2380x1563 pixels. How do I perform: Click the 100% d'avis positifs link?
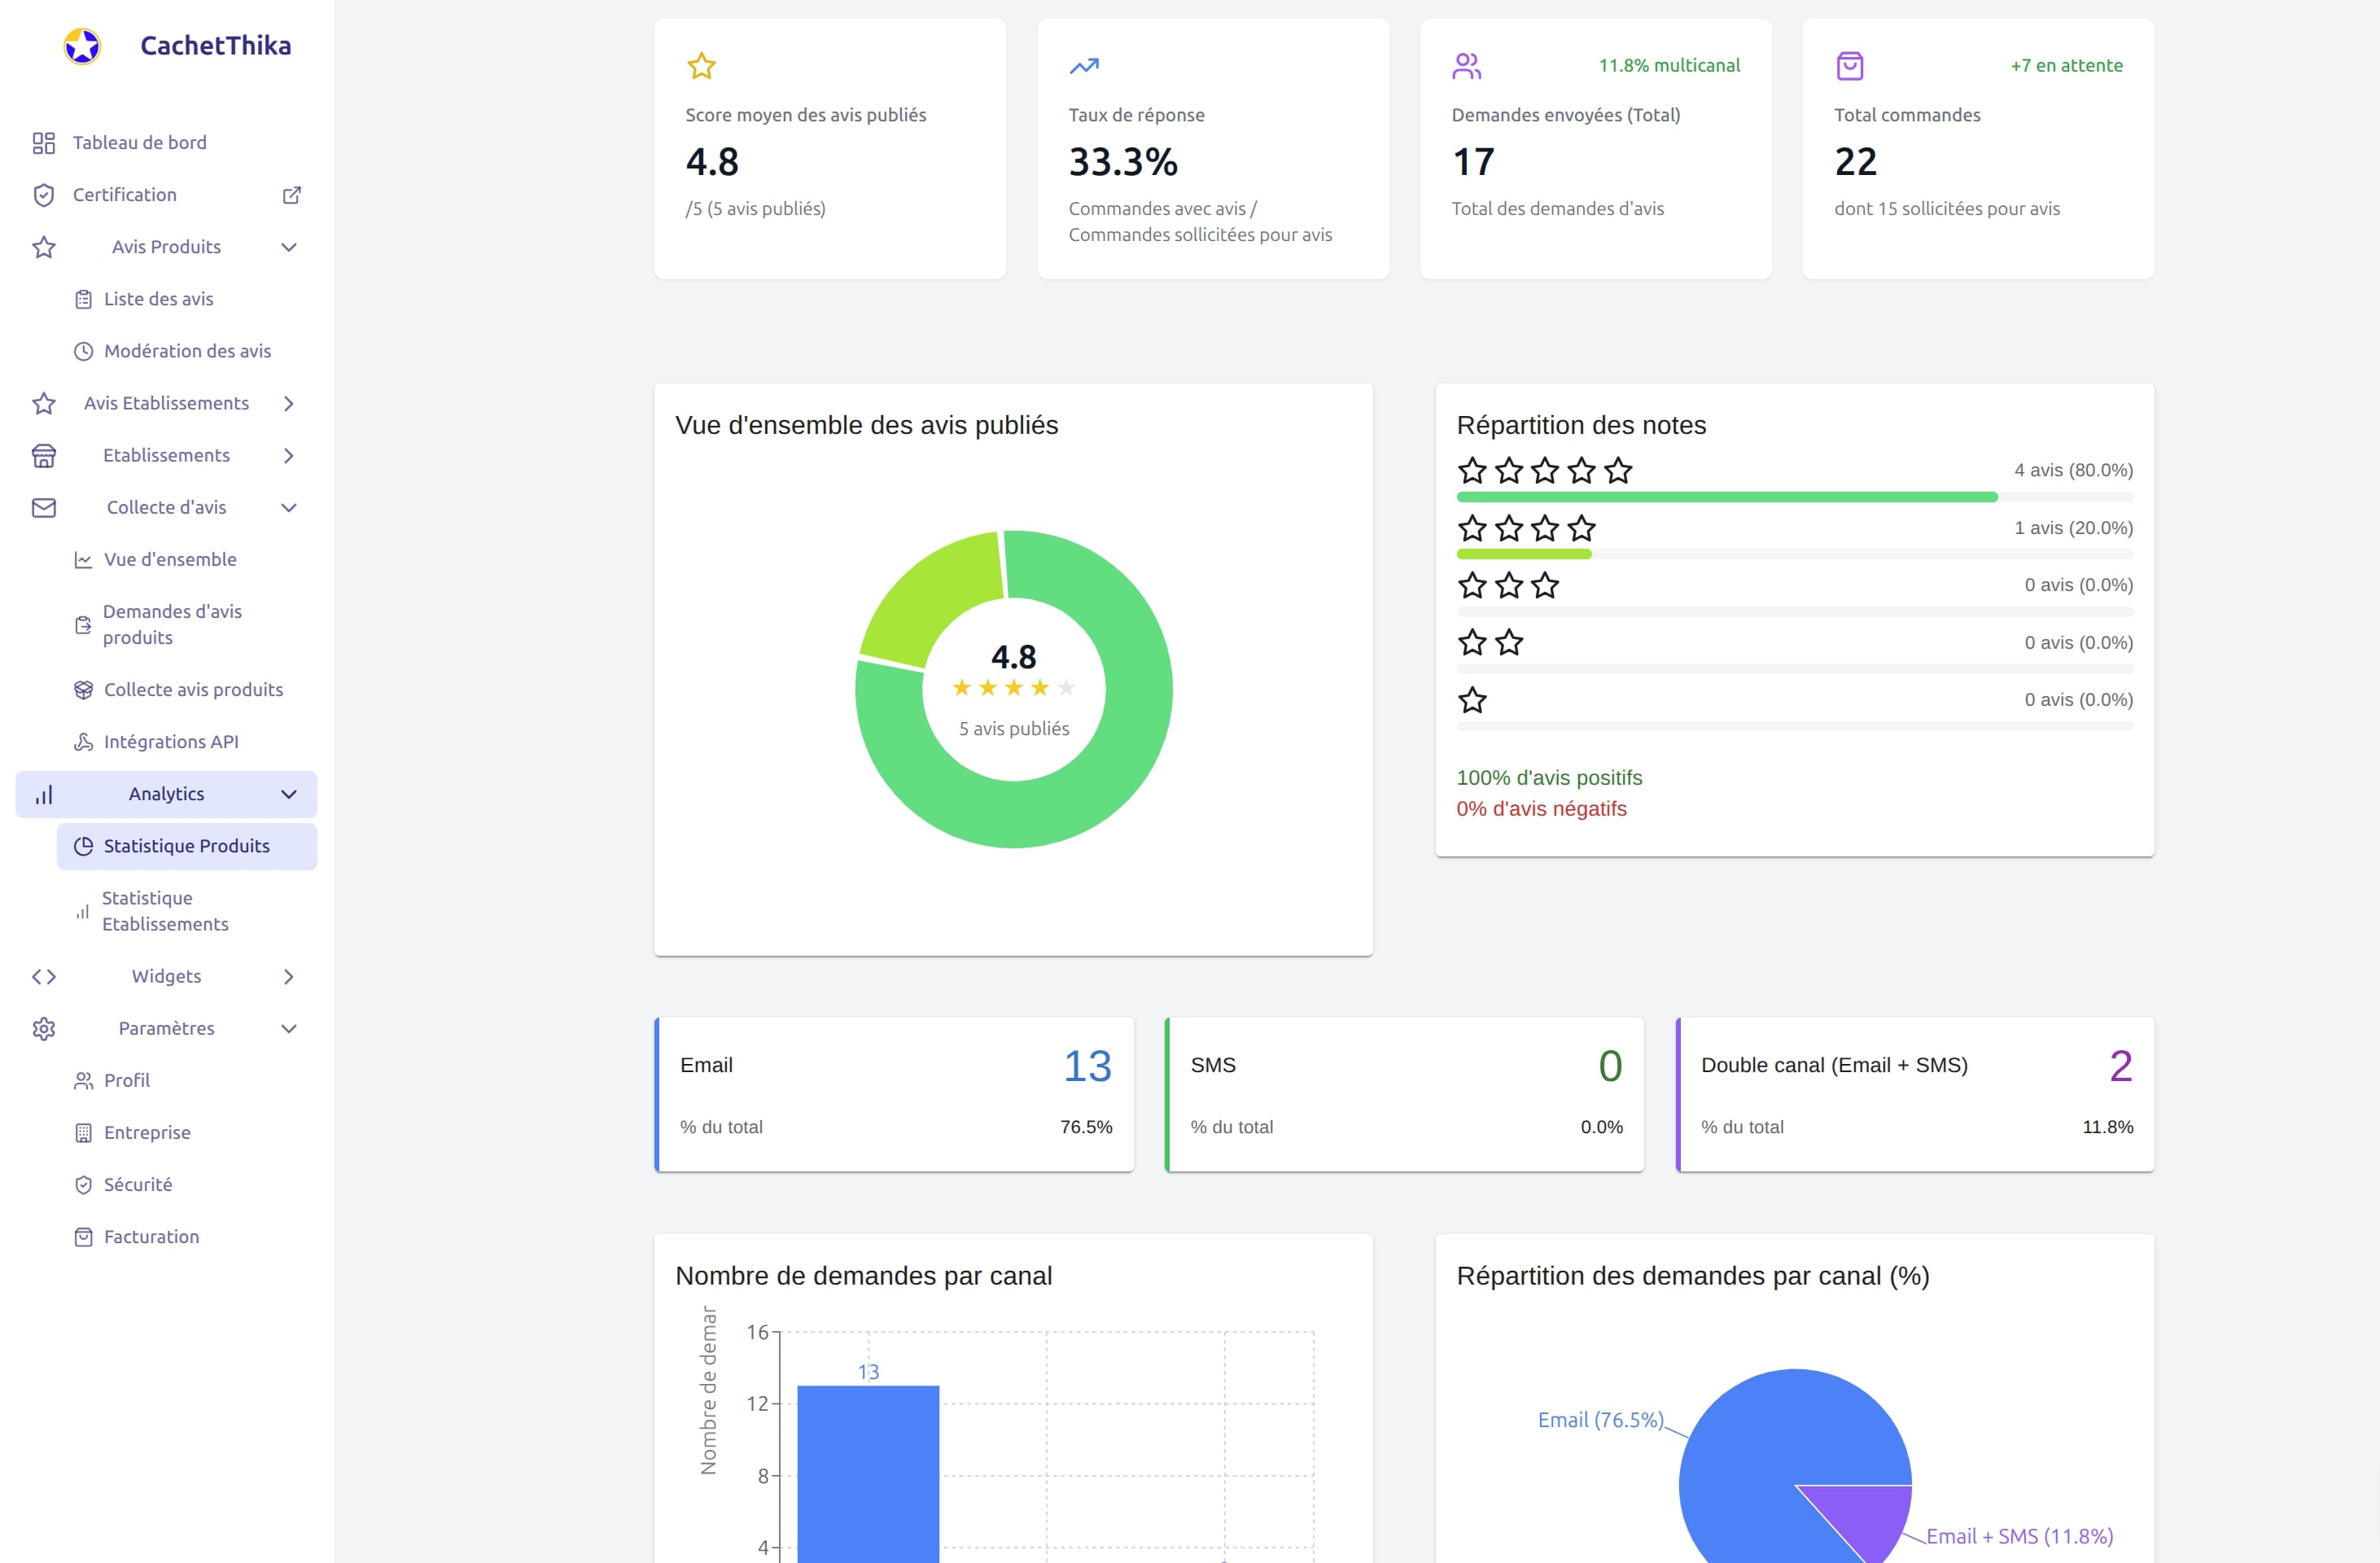pos(1548,777)
